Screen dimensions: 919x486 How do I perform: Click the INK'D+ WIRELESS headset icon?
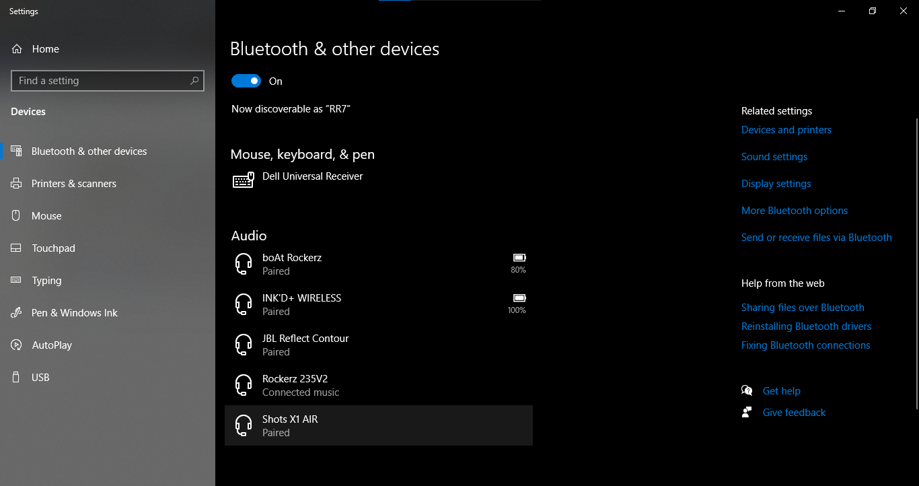pos(244,304)
